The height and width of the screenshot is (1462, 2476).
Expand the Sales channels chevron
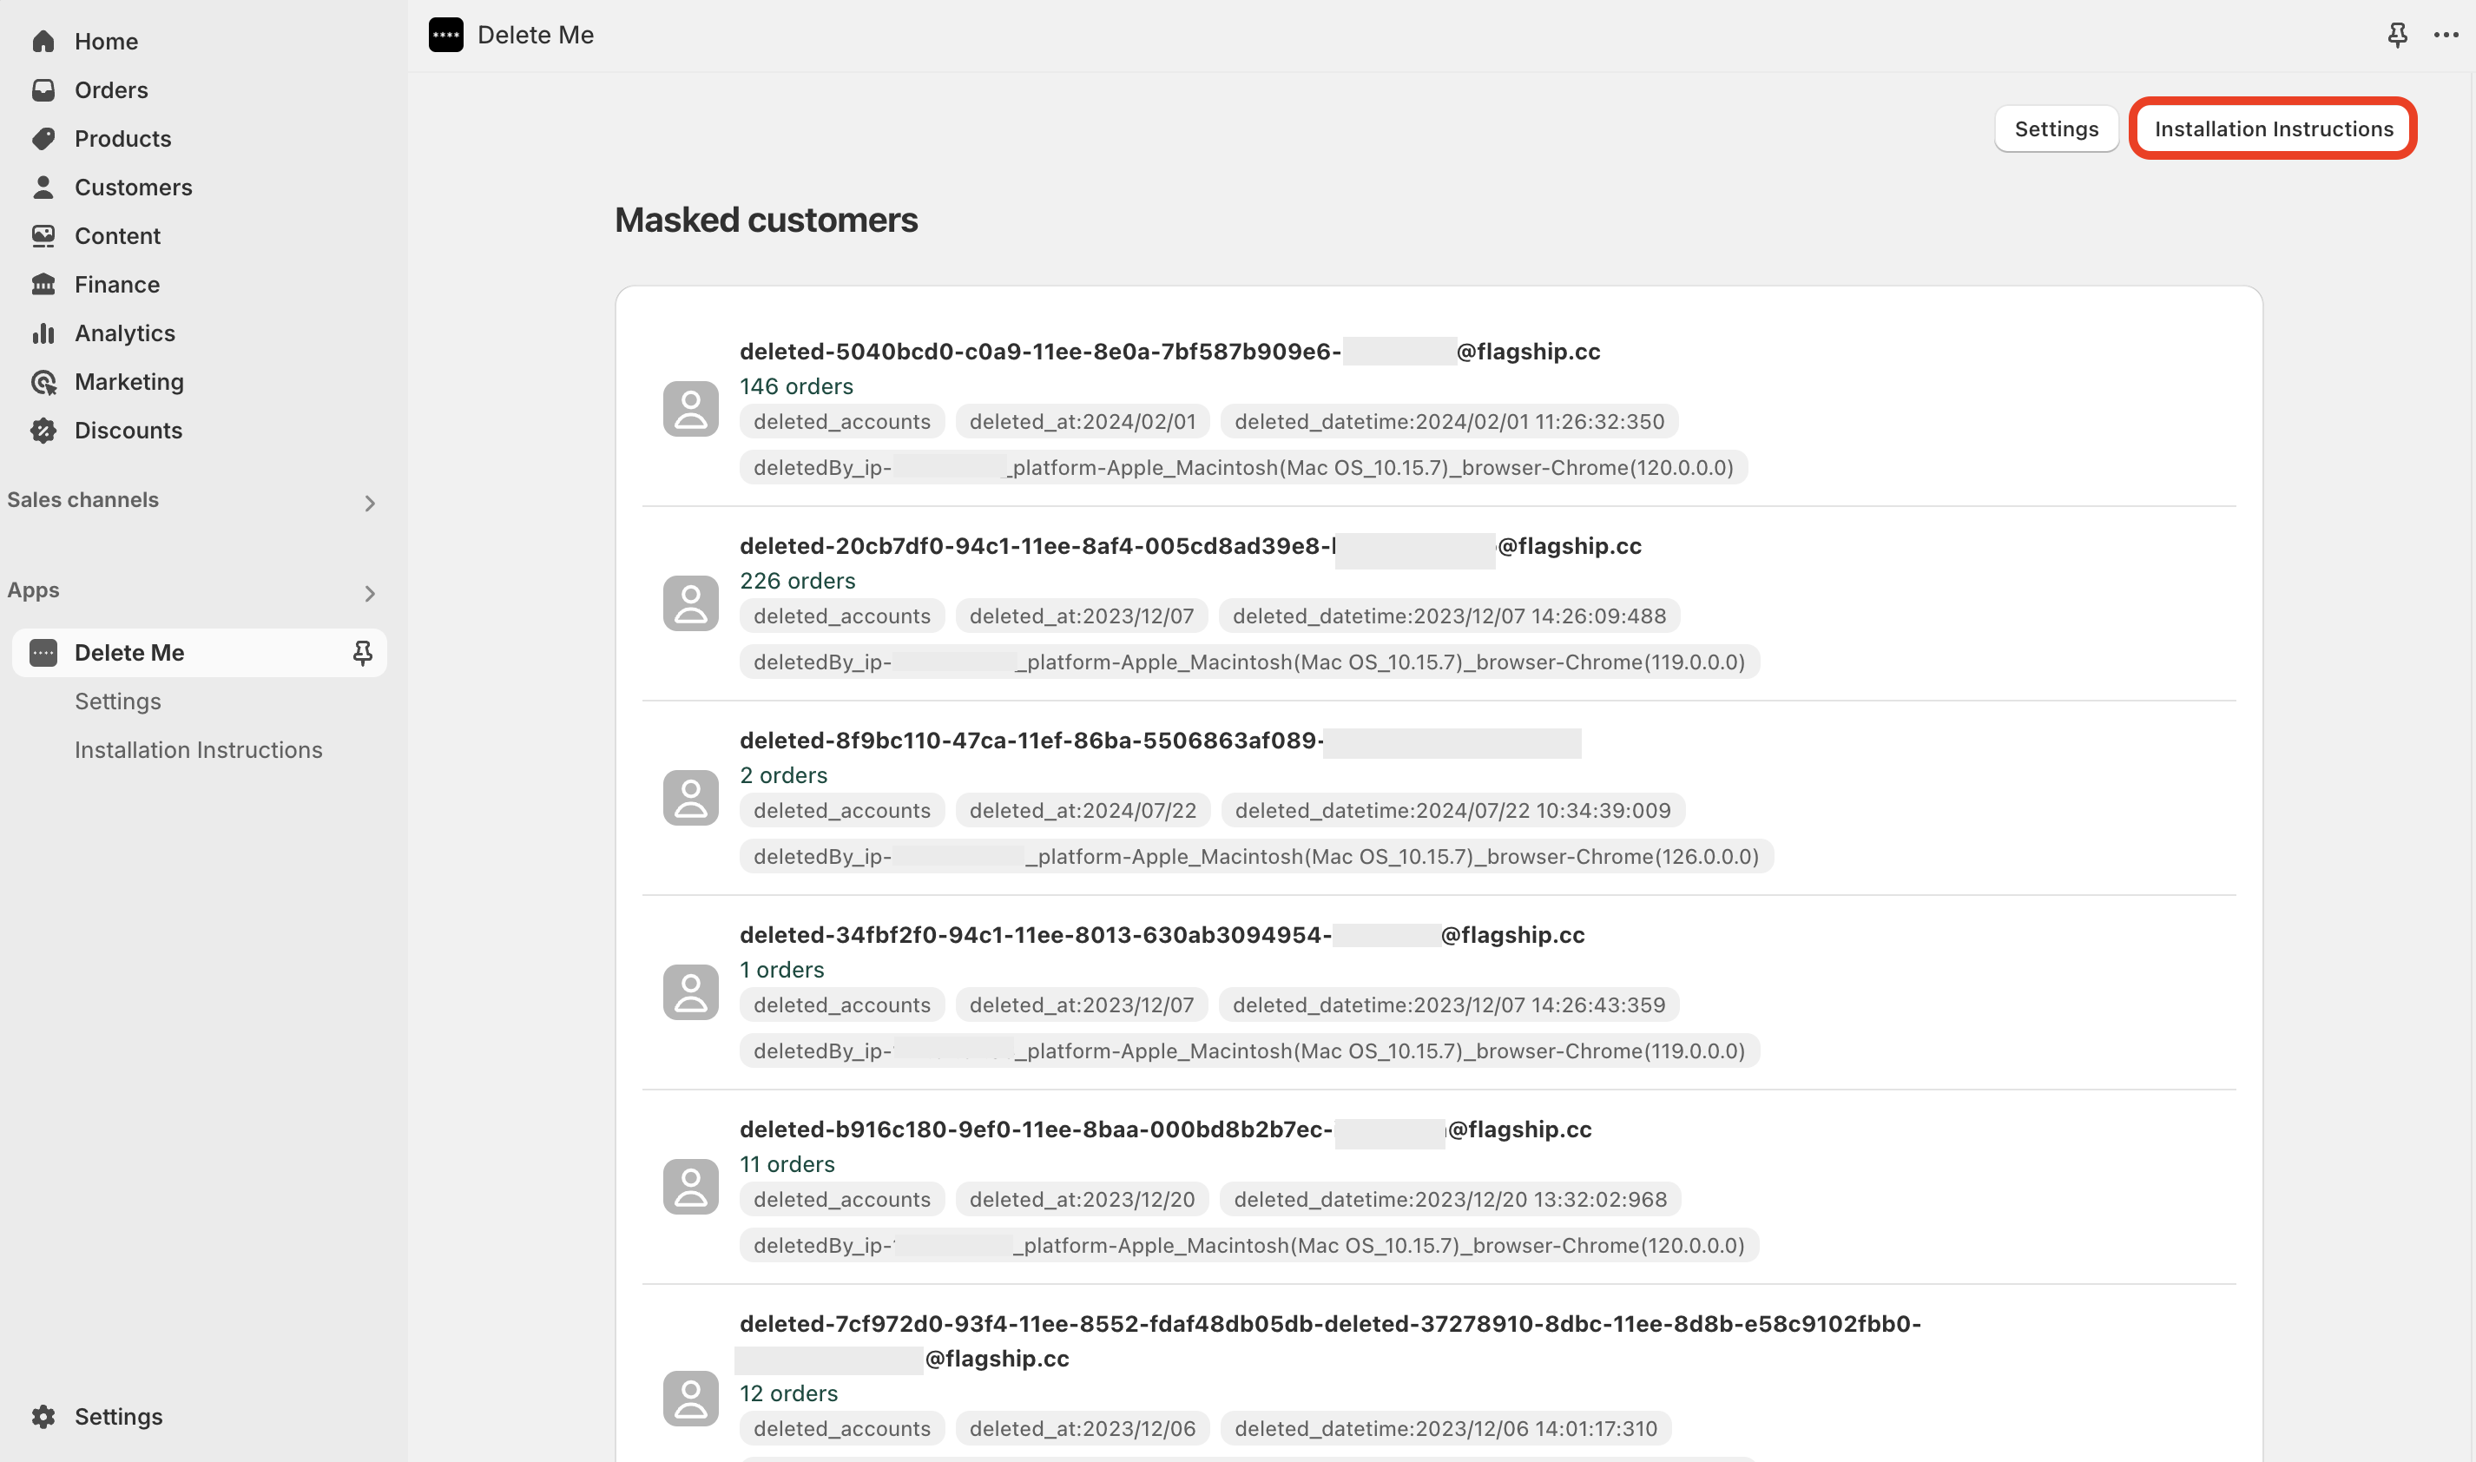click(369, 504)
